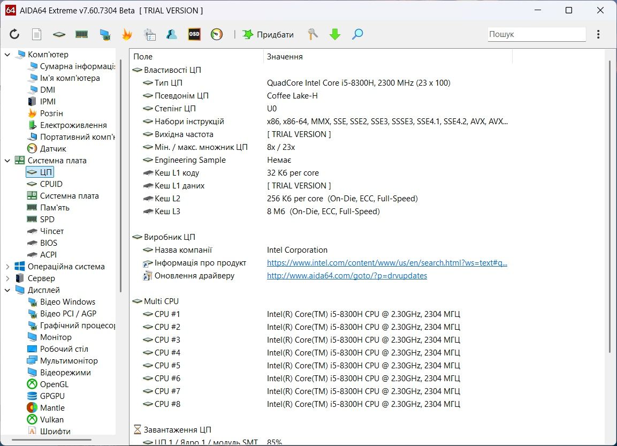617x446 pixels.
Task: Select DMI tree item
Action: (x=42, y=90)
